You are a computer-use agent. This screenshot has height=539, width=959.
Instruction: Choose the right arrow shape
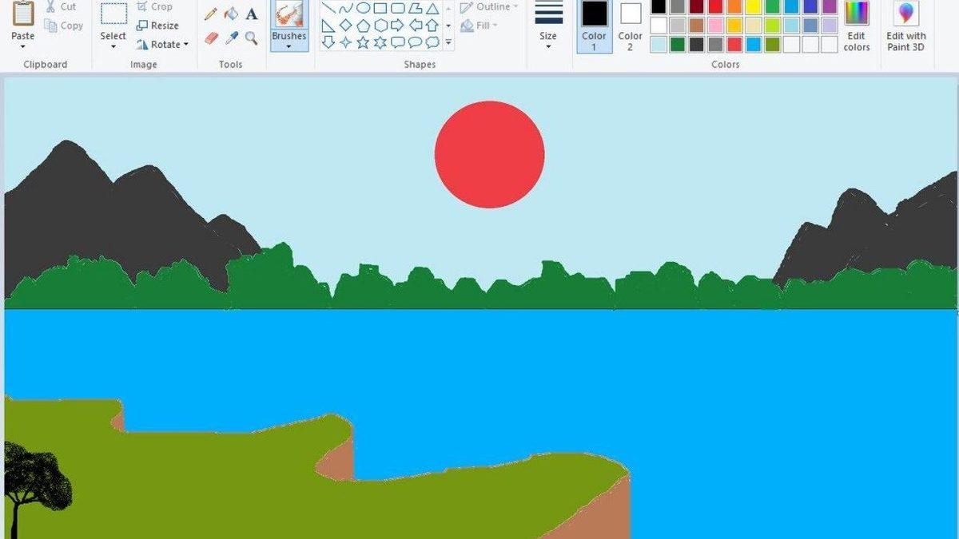click(x=397, y=26)
